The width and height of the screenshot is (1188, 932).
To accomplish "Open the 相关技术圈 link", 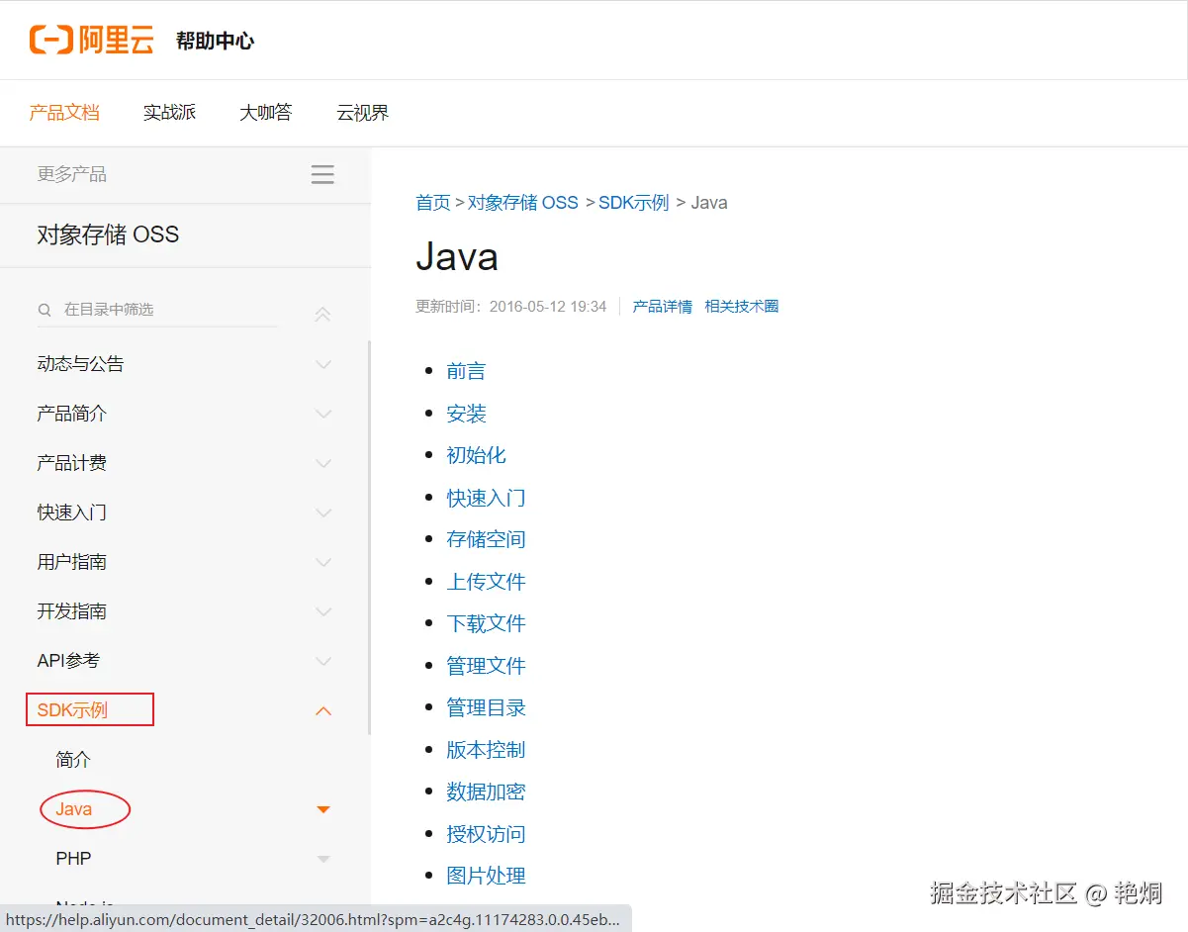I will (742, 307).
